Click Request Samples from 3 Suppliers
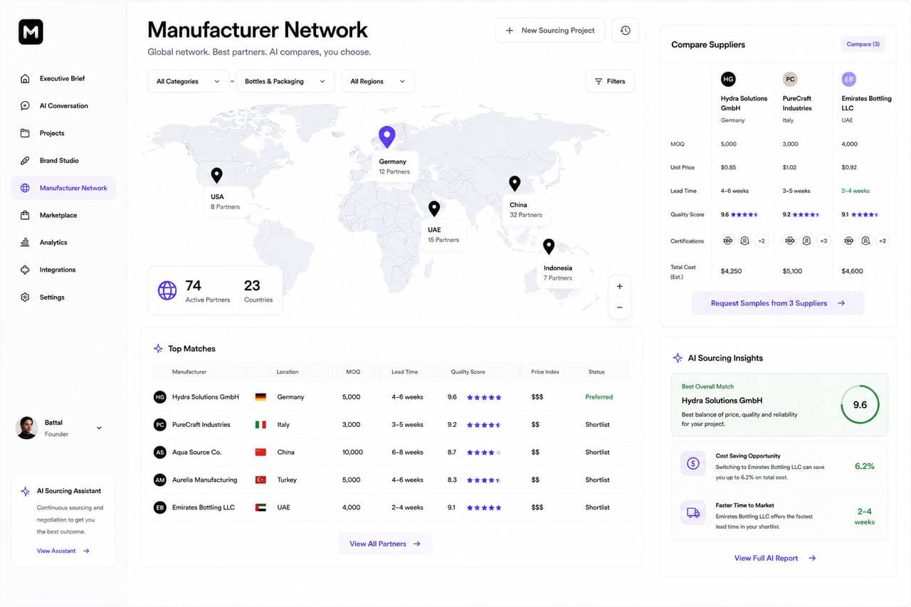This screenshot has width=911, height=607. tap(778, 303)
